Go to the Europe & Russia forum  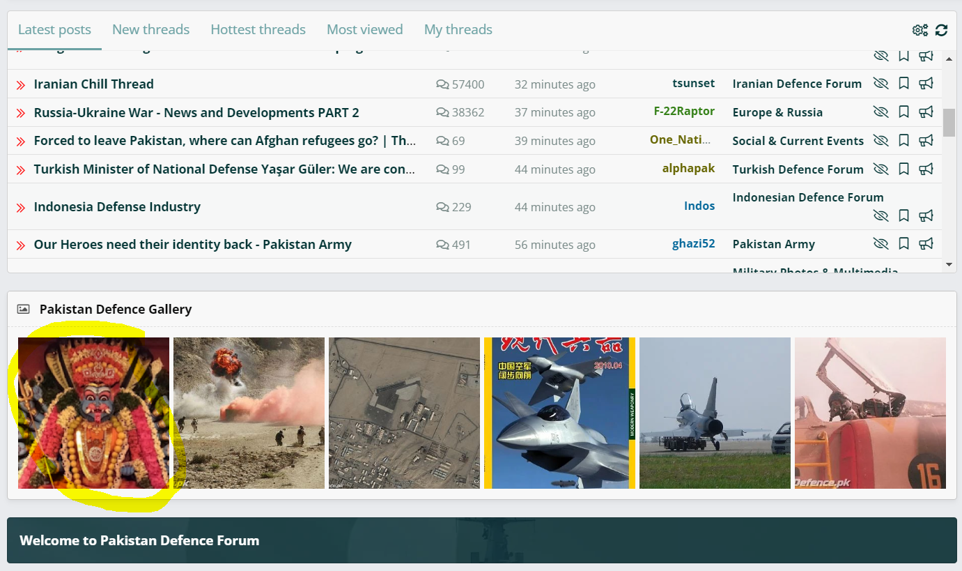[777, 112]
